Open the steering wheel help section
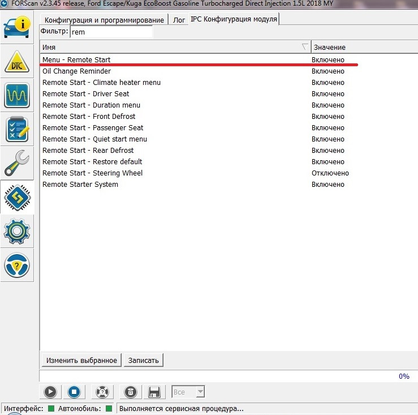The width and height of the screenshot is (418, 415). point(17,265)
